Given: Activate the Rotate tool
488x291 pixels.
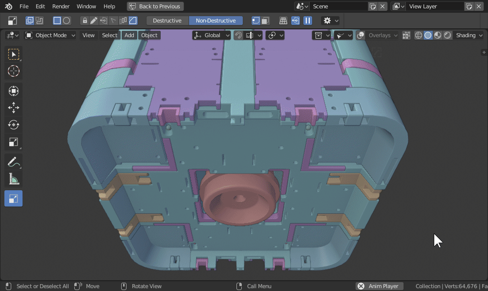Looking at the screenshot, I should tap(13, 125).
